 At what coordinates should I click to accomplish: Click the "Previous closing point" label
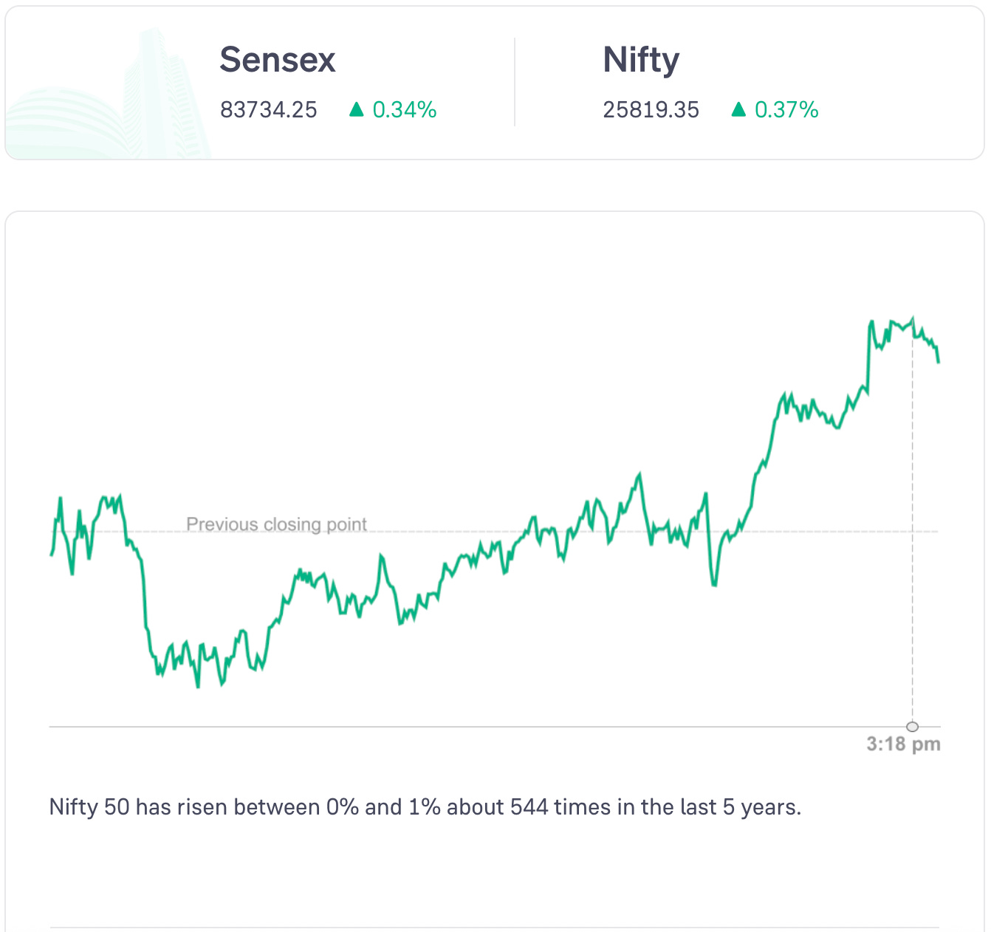pyautogui.click(x=276, y=524)
